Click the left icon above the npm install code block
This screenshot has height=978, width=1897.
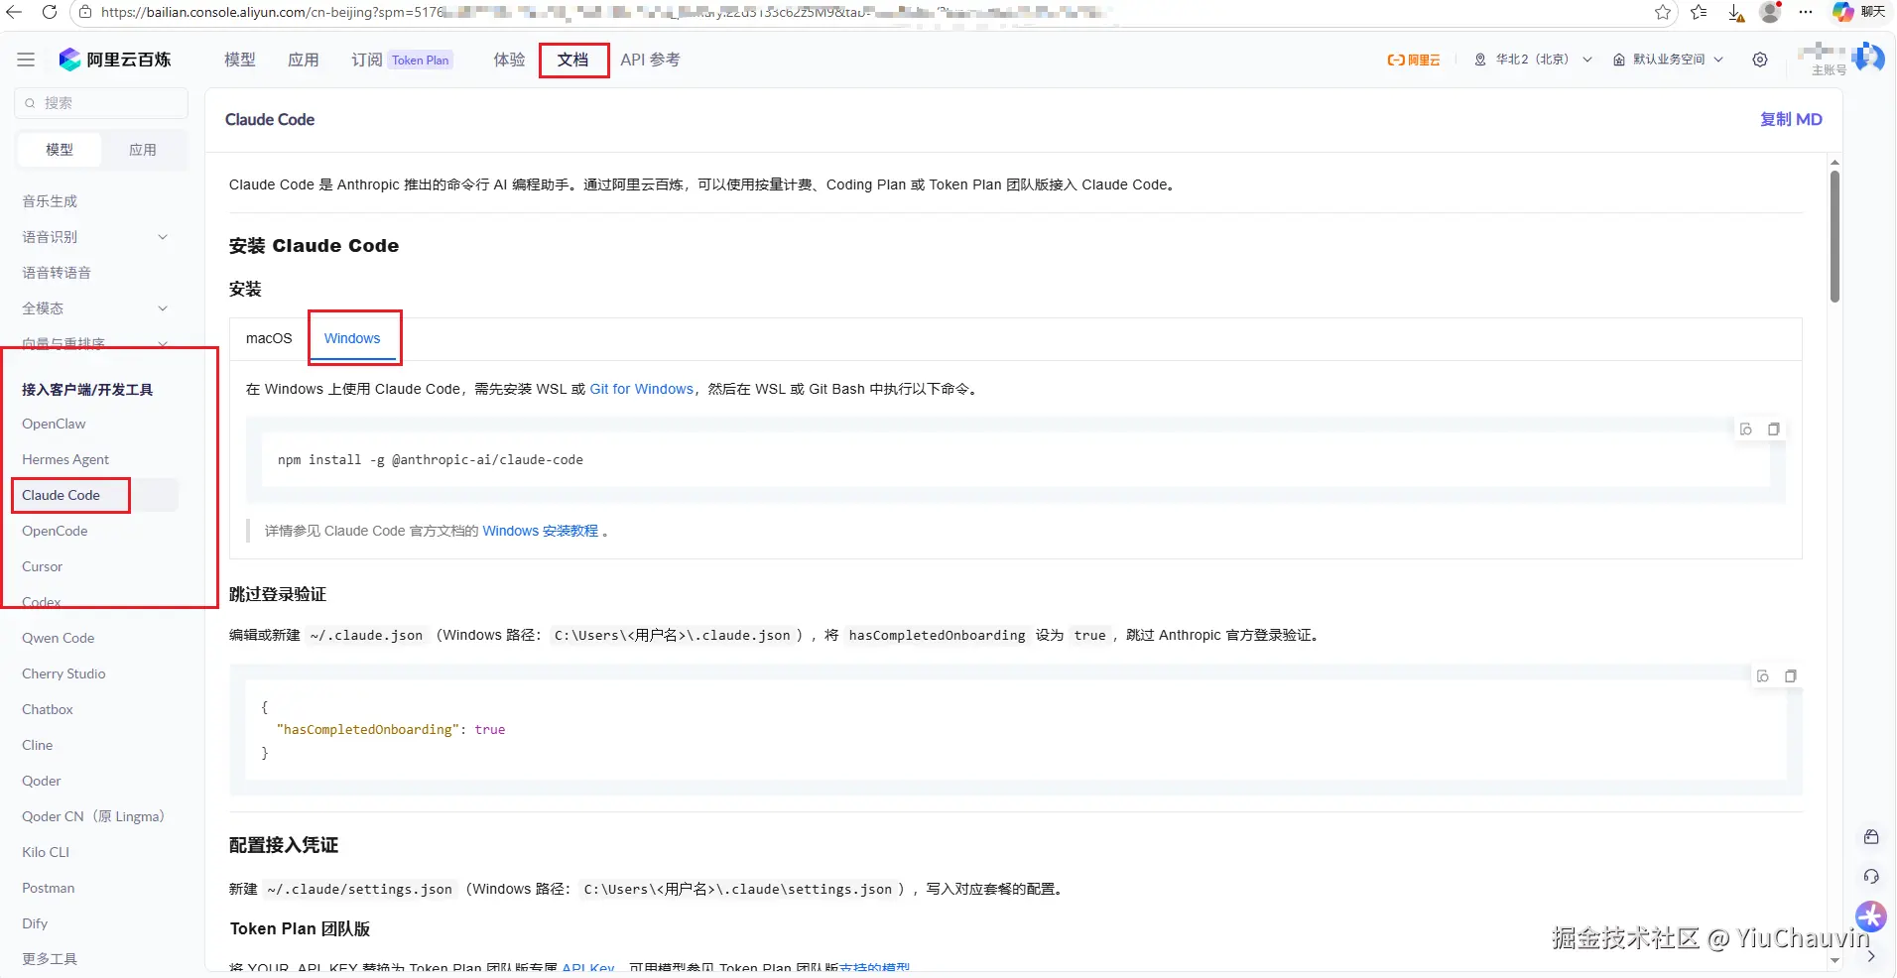pos(1746,429)
